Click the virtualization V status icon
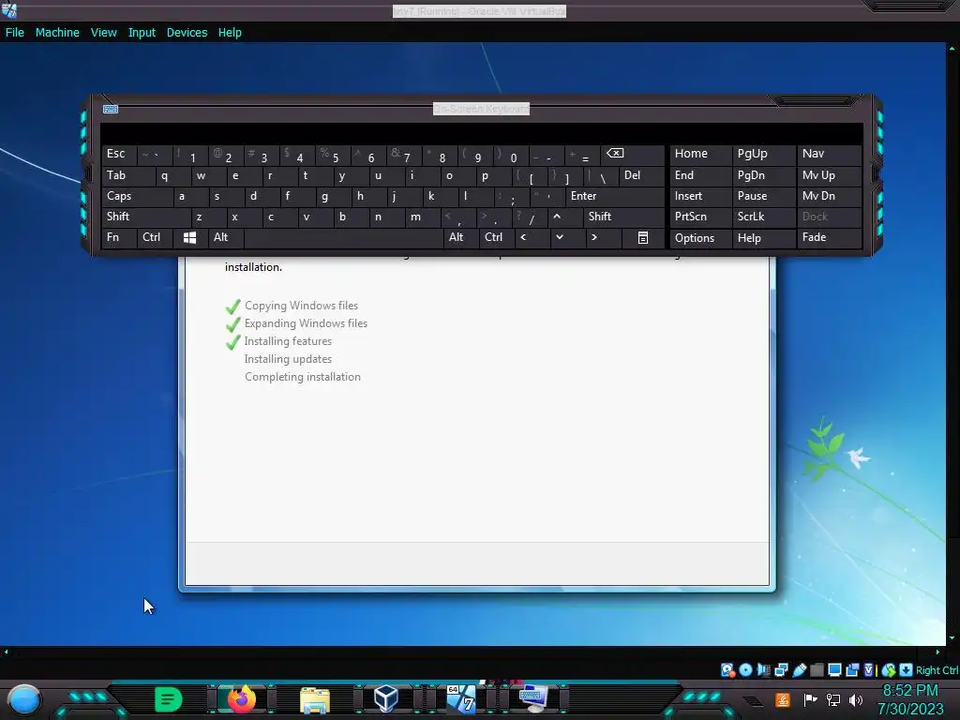The image size is (960, 720). click(x=869, y=669)
